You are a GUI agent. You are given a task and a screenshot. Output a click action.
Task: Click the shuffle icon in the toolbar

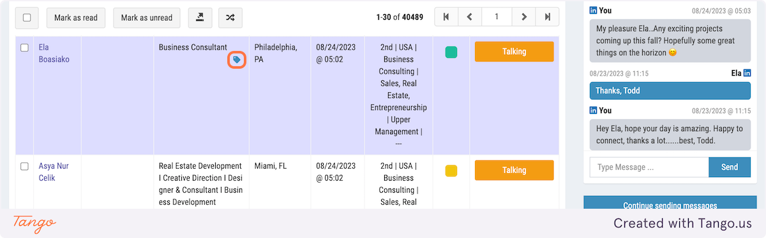point(230,17)
